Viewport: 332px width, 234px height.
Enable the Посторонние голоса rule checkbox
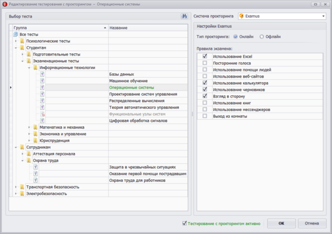[x=204, y=63]
